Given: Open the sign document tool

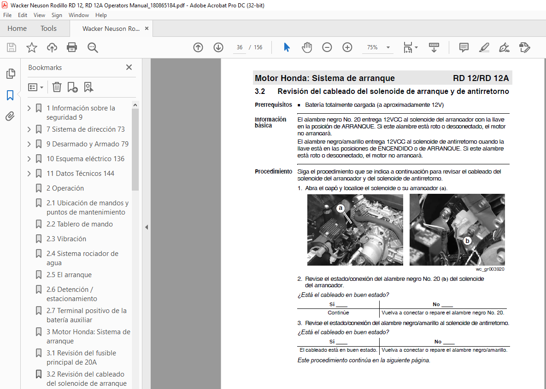Looking at the screenshot, I should [x=504, y=47].
